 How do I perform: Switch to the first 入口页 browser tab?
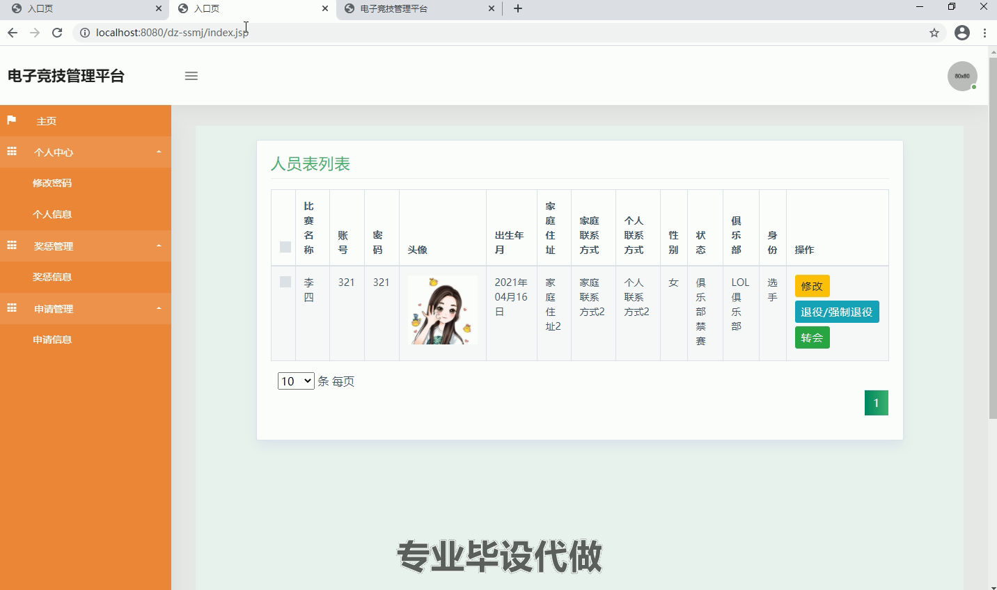(84, 8)
